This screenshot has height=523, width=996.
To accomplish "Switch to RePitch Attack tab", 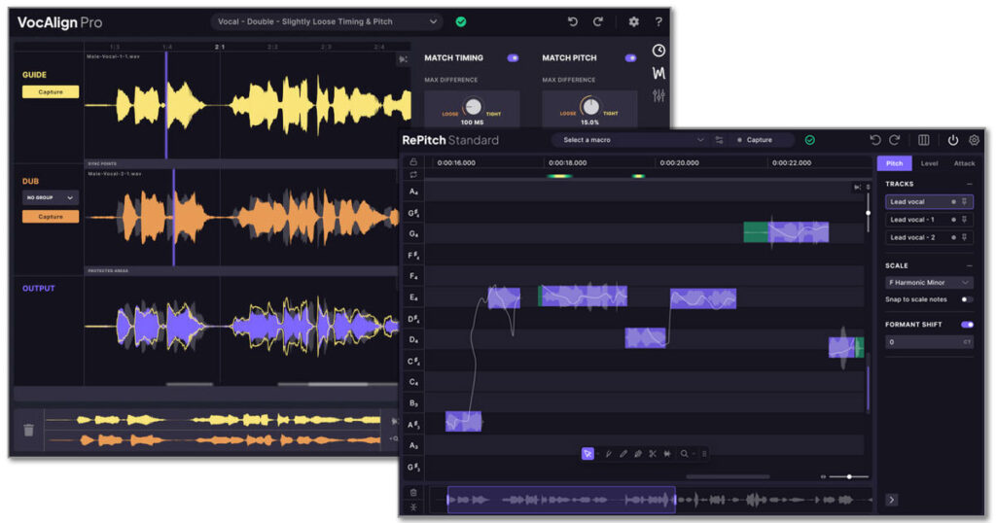I will coord(964,163).
